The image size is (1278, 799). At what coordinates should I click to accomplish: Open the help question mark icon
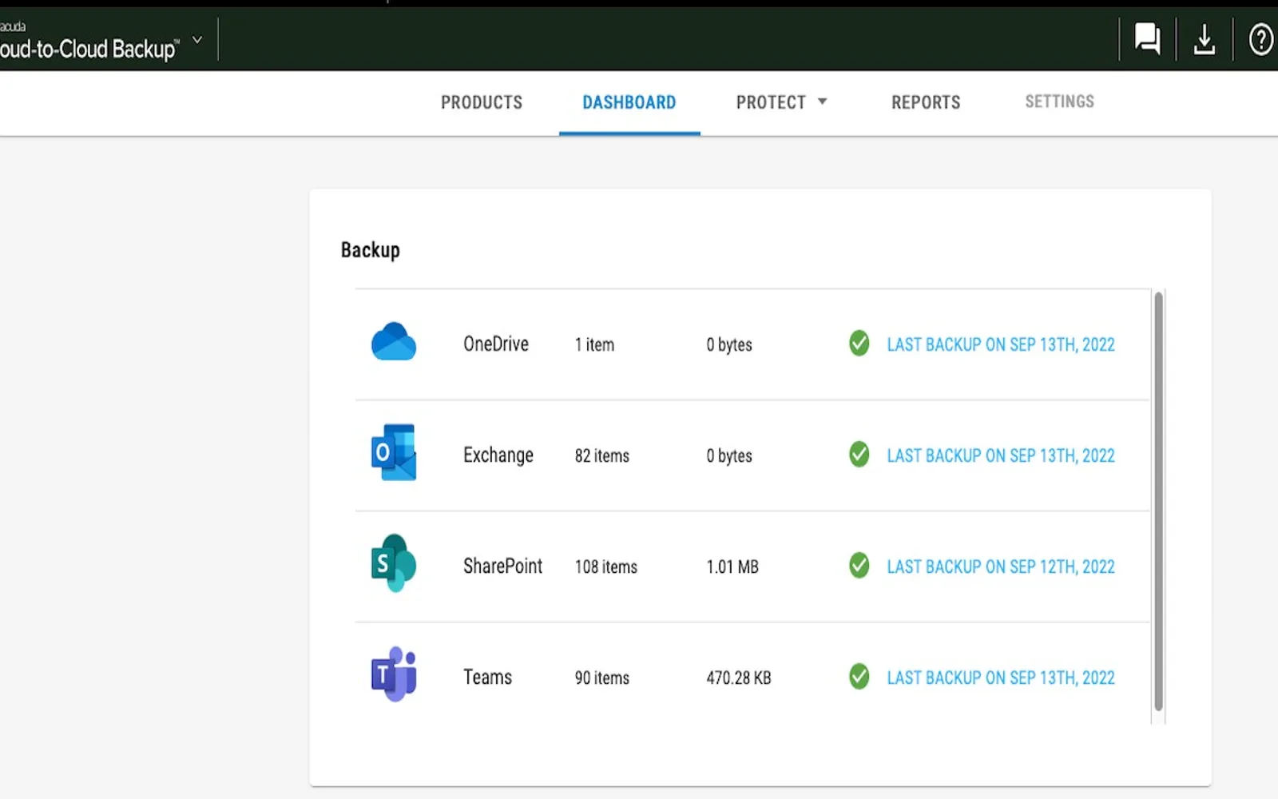click(x=1260, y=39)
